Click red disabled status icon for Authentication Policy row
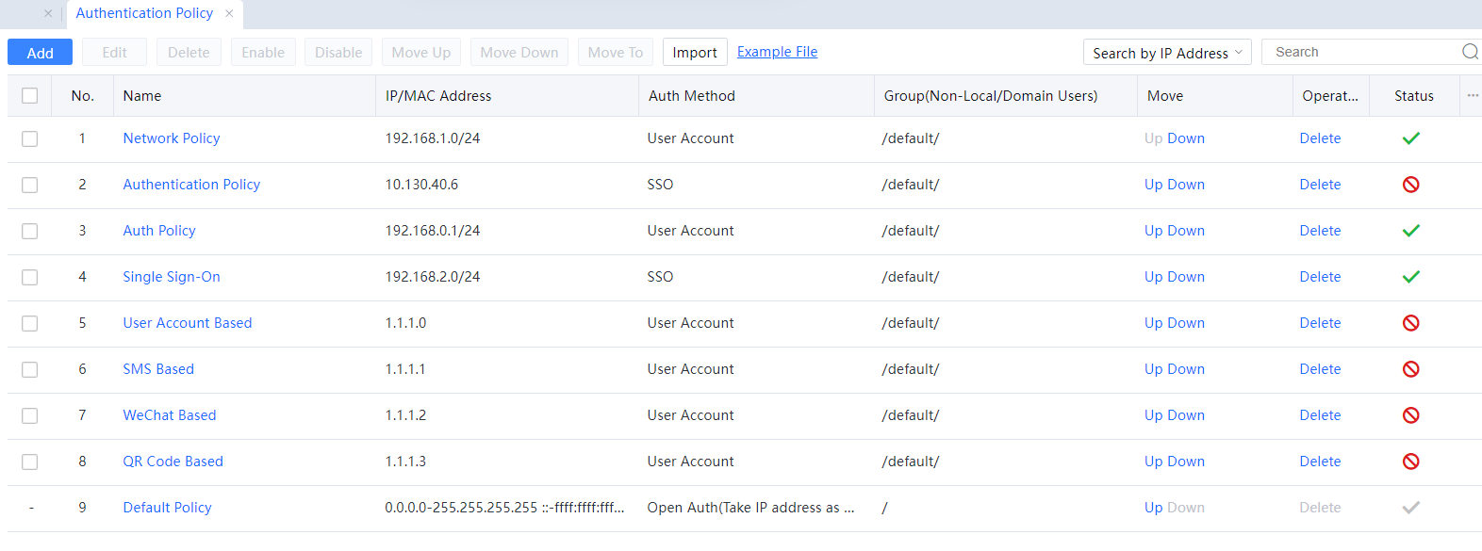 click(x=1410, y=185)
